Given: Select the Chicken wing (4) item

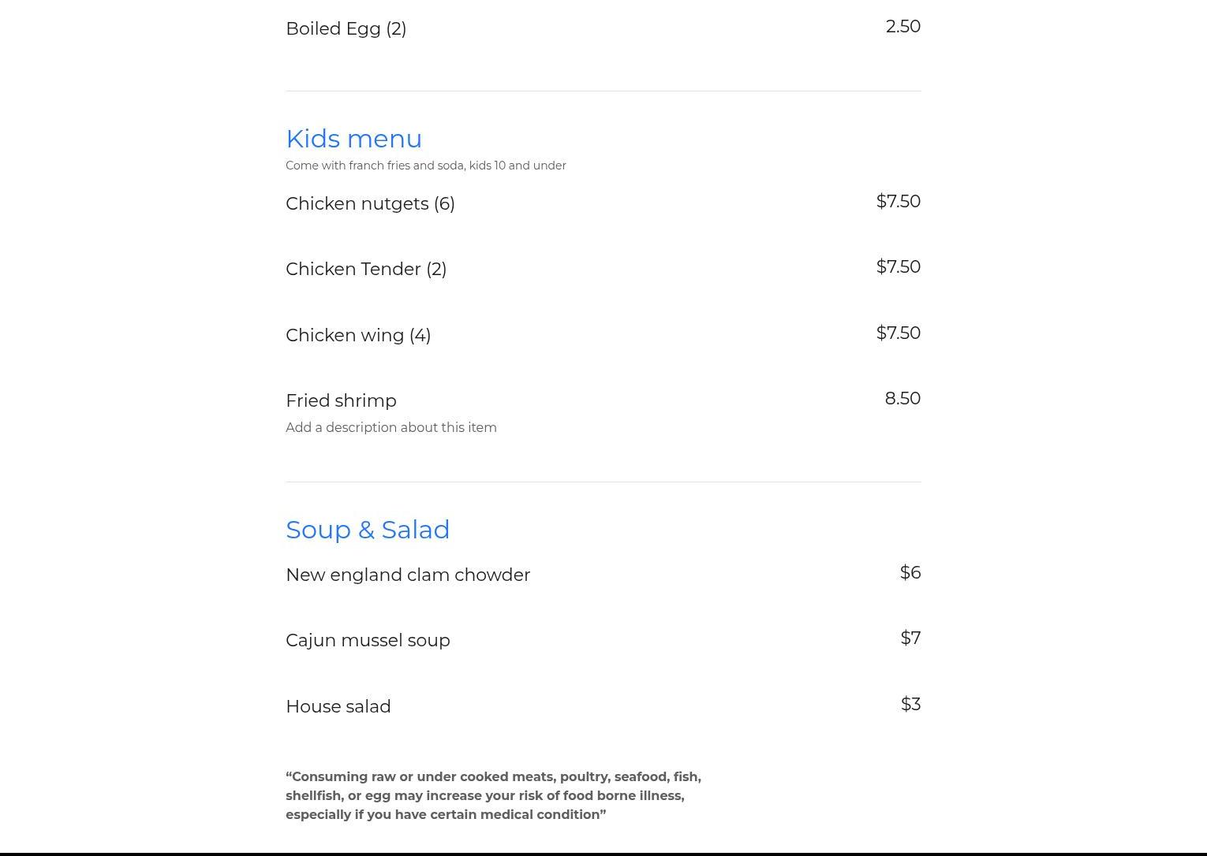Looking at the screenshot, I should click(358, 336).
